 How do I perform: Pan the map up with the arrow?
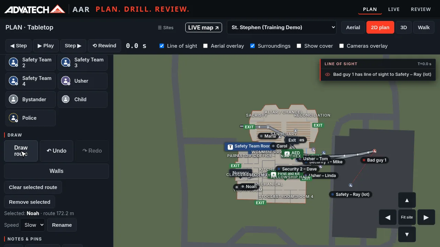(x=407, y=200)
